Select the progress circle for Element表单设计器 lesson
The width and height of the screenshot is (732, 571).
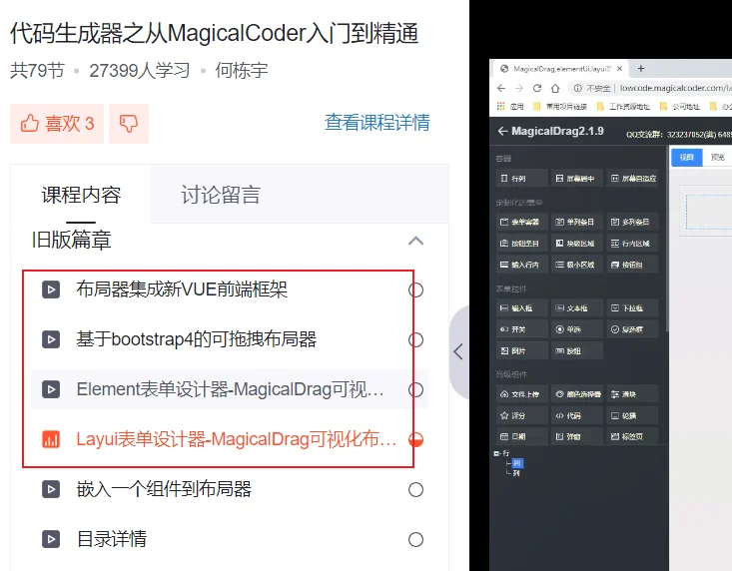[x=415, y=389]
